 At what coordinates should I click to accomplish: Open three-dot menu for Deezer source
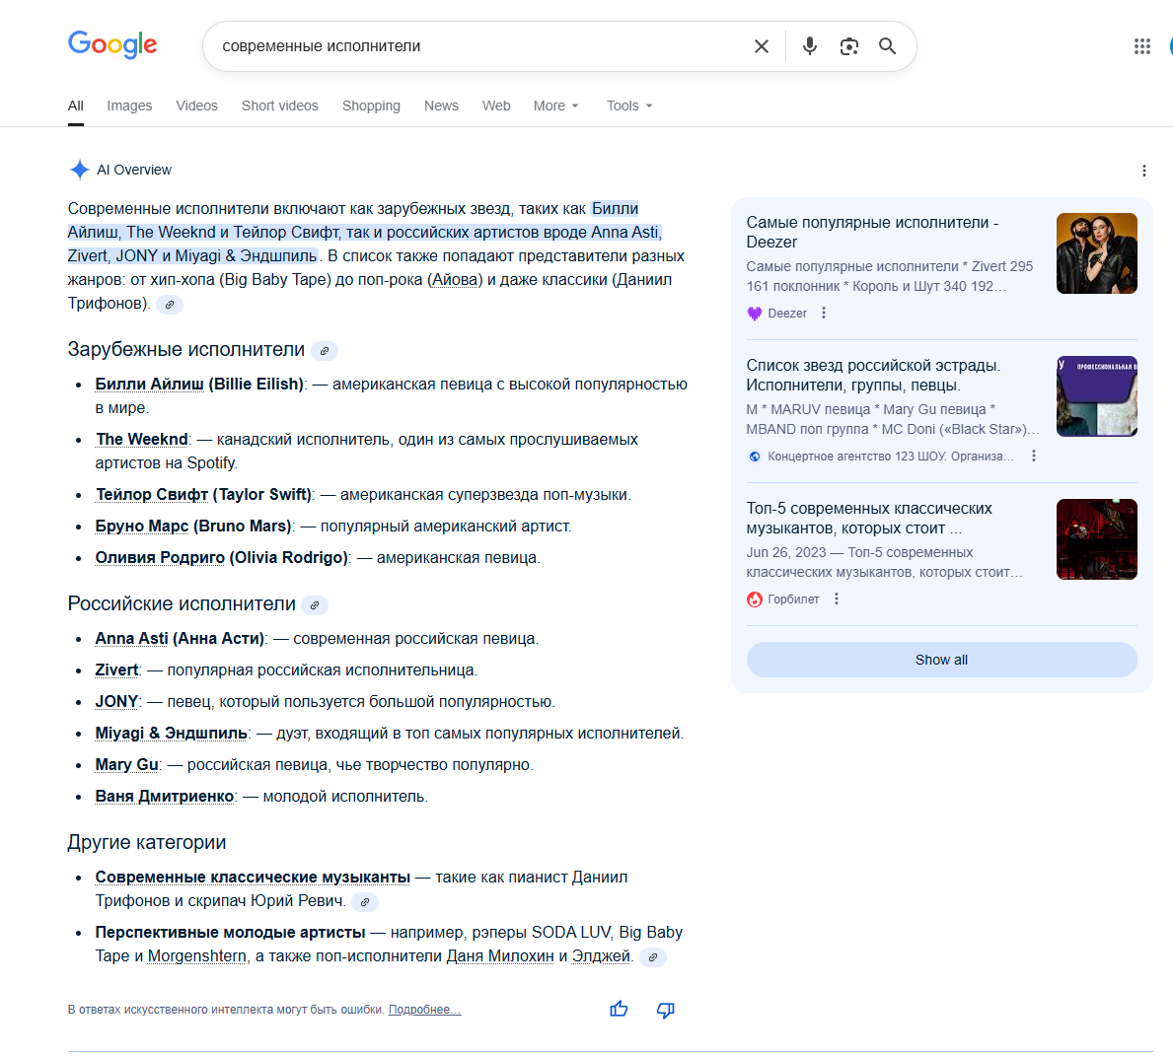coord(824,313)
